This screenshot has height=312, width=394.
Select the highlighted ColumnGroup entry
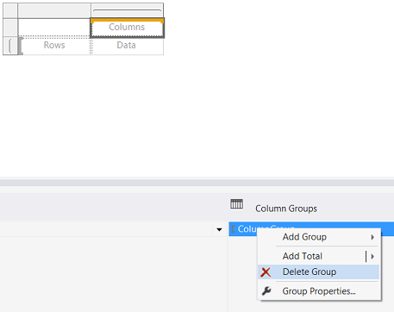click(x=311, y=228)
